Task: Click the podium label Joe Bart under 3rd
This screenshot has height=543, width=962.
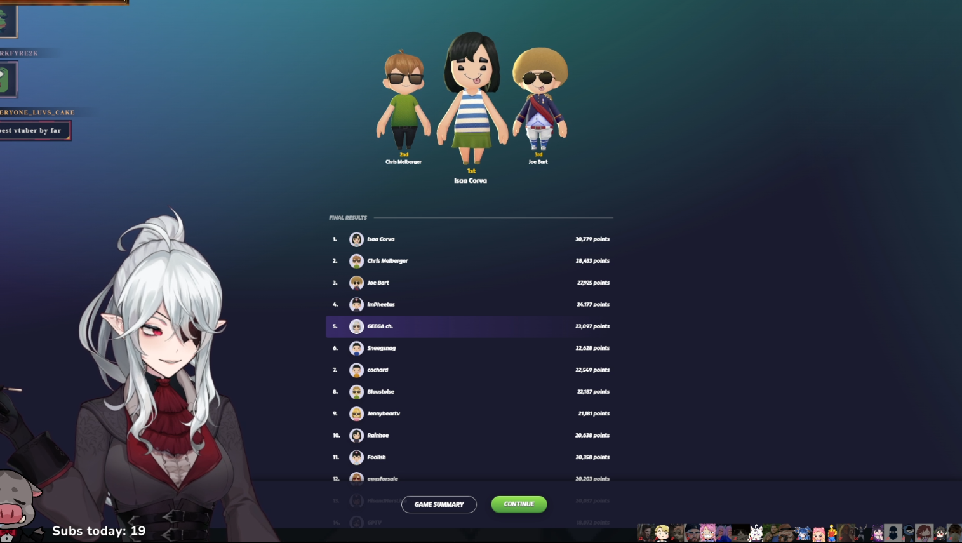Action: [x=538, y=162]
